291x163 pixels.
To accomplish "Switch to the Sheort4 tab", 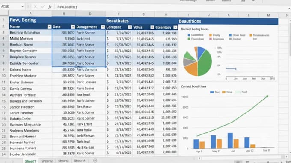I will [80, 160].
